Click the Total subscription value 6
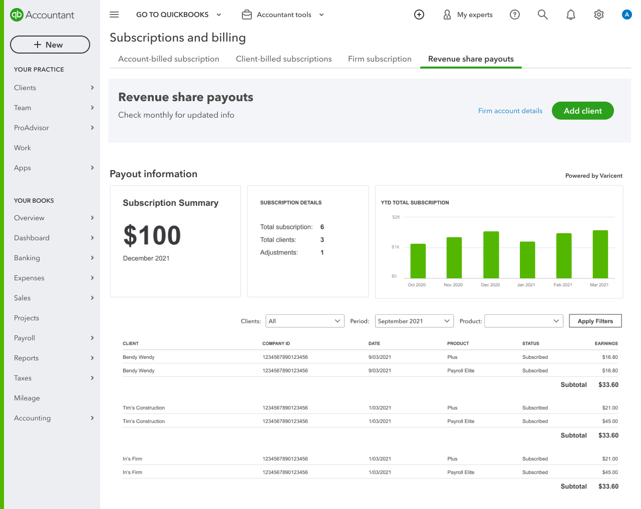Viewport: 641px width, 509px height. click(322, 227)
